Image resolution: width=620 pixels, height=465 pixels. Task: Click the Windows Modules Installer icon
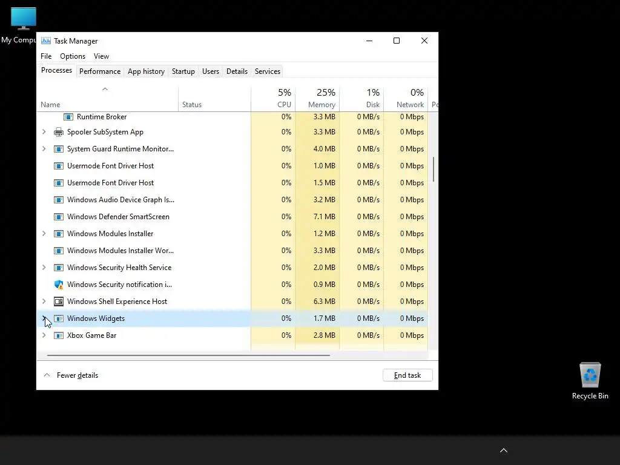59,234
